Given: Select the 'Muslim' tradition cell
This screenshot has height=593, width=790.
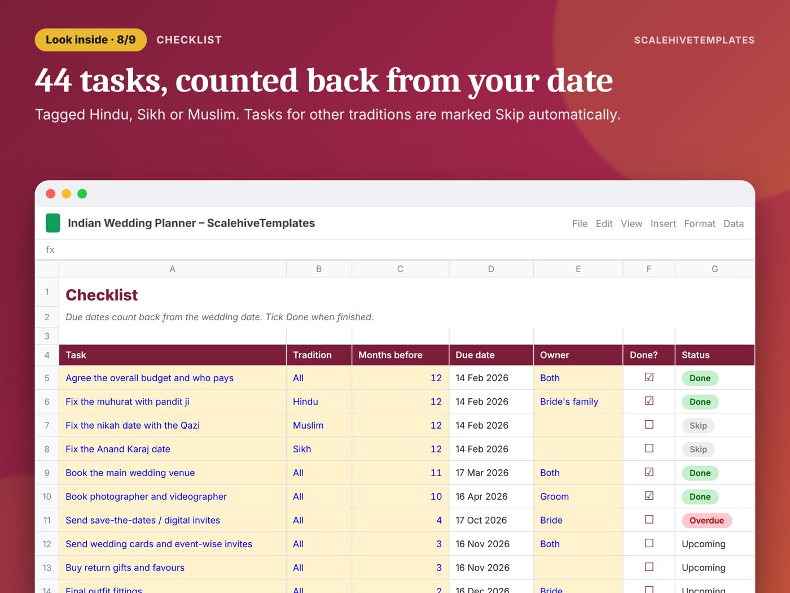Looking at the screenshot, I should pyautogui.click(x=319, y=425).
